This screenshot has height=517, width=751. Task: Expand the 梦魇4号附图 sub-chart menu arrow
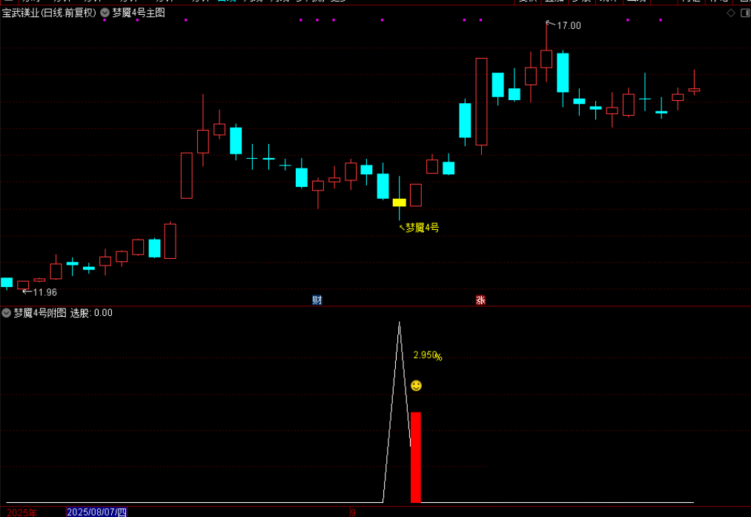pos(6,313)
